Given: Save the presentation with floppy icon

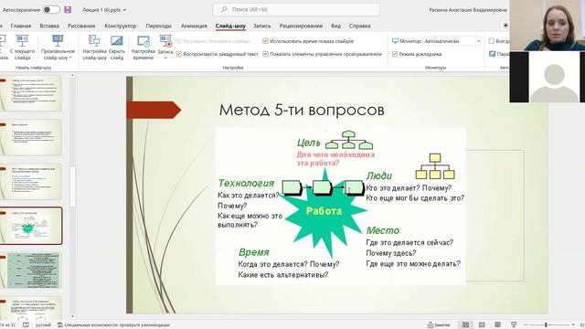Looking at the screenshot, I should [68, 10].
